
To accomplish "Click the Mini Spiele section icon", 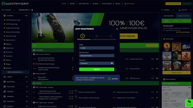I will click(164, 39).
